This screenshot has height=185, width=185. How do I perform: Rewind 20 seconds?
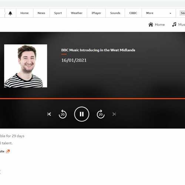[63, 114]
